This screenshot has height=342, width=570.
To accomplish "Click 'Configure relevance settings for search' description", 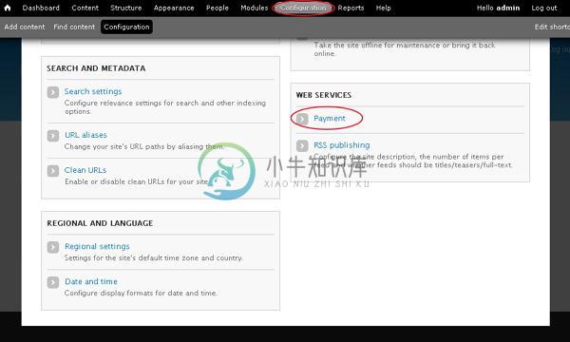I will [165, 107].
